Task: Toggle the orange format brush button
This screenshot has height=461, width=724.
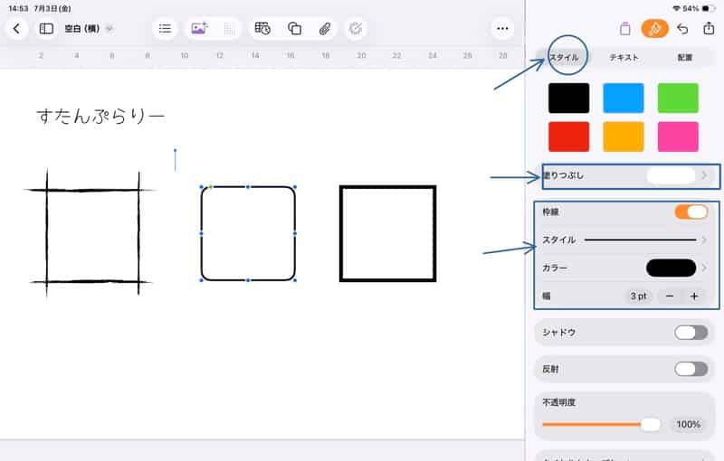Action: pos(654,29)
